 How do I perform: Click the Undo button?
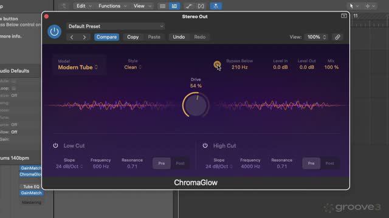coord(179,37)
